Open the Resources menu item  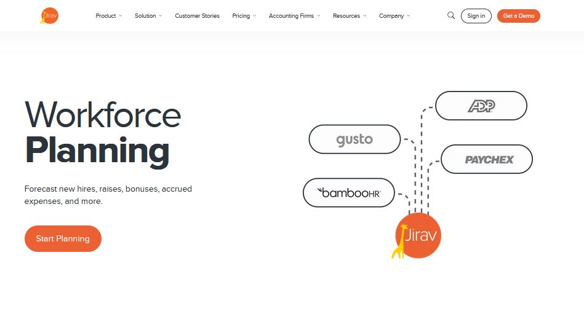(346, 16)
